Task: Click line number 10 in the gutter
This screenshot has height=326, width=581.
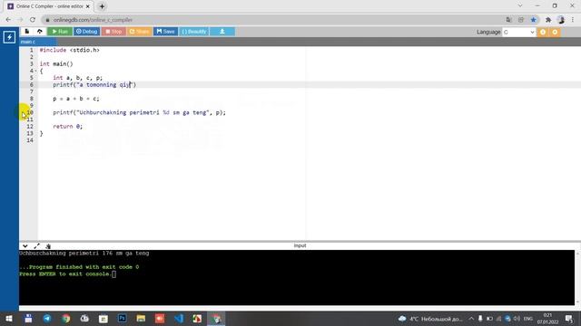Action: [x=30, y=112]
